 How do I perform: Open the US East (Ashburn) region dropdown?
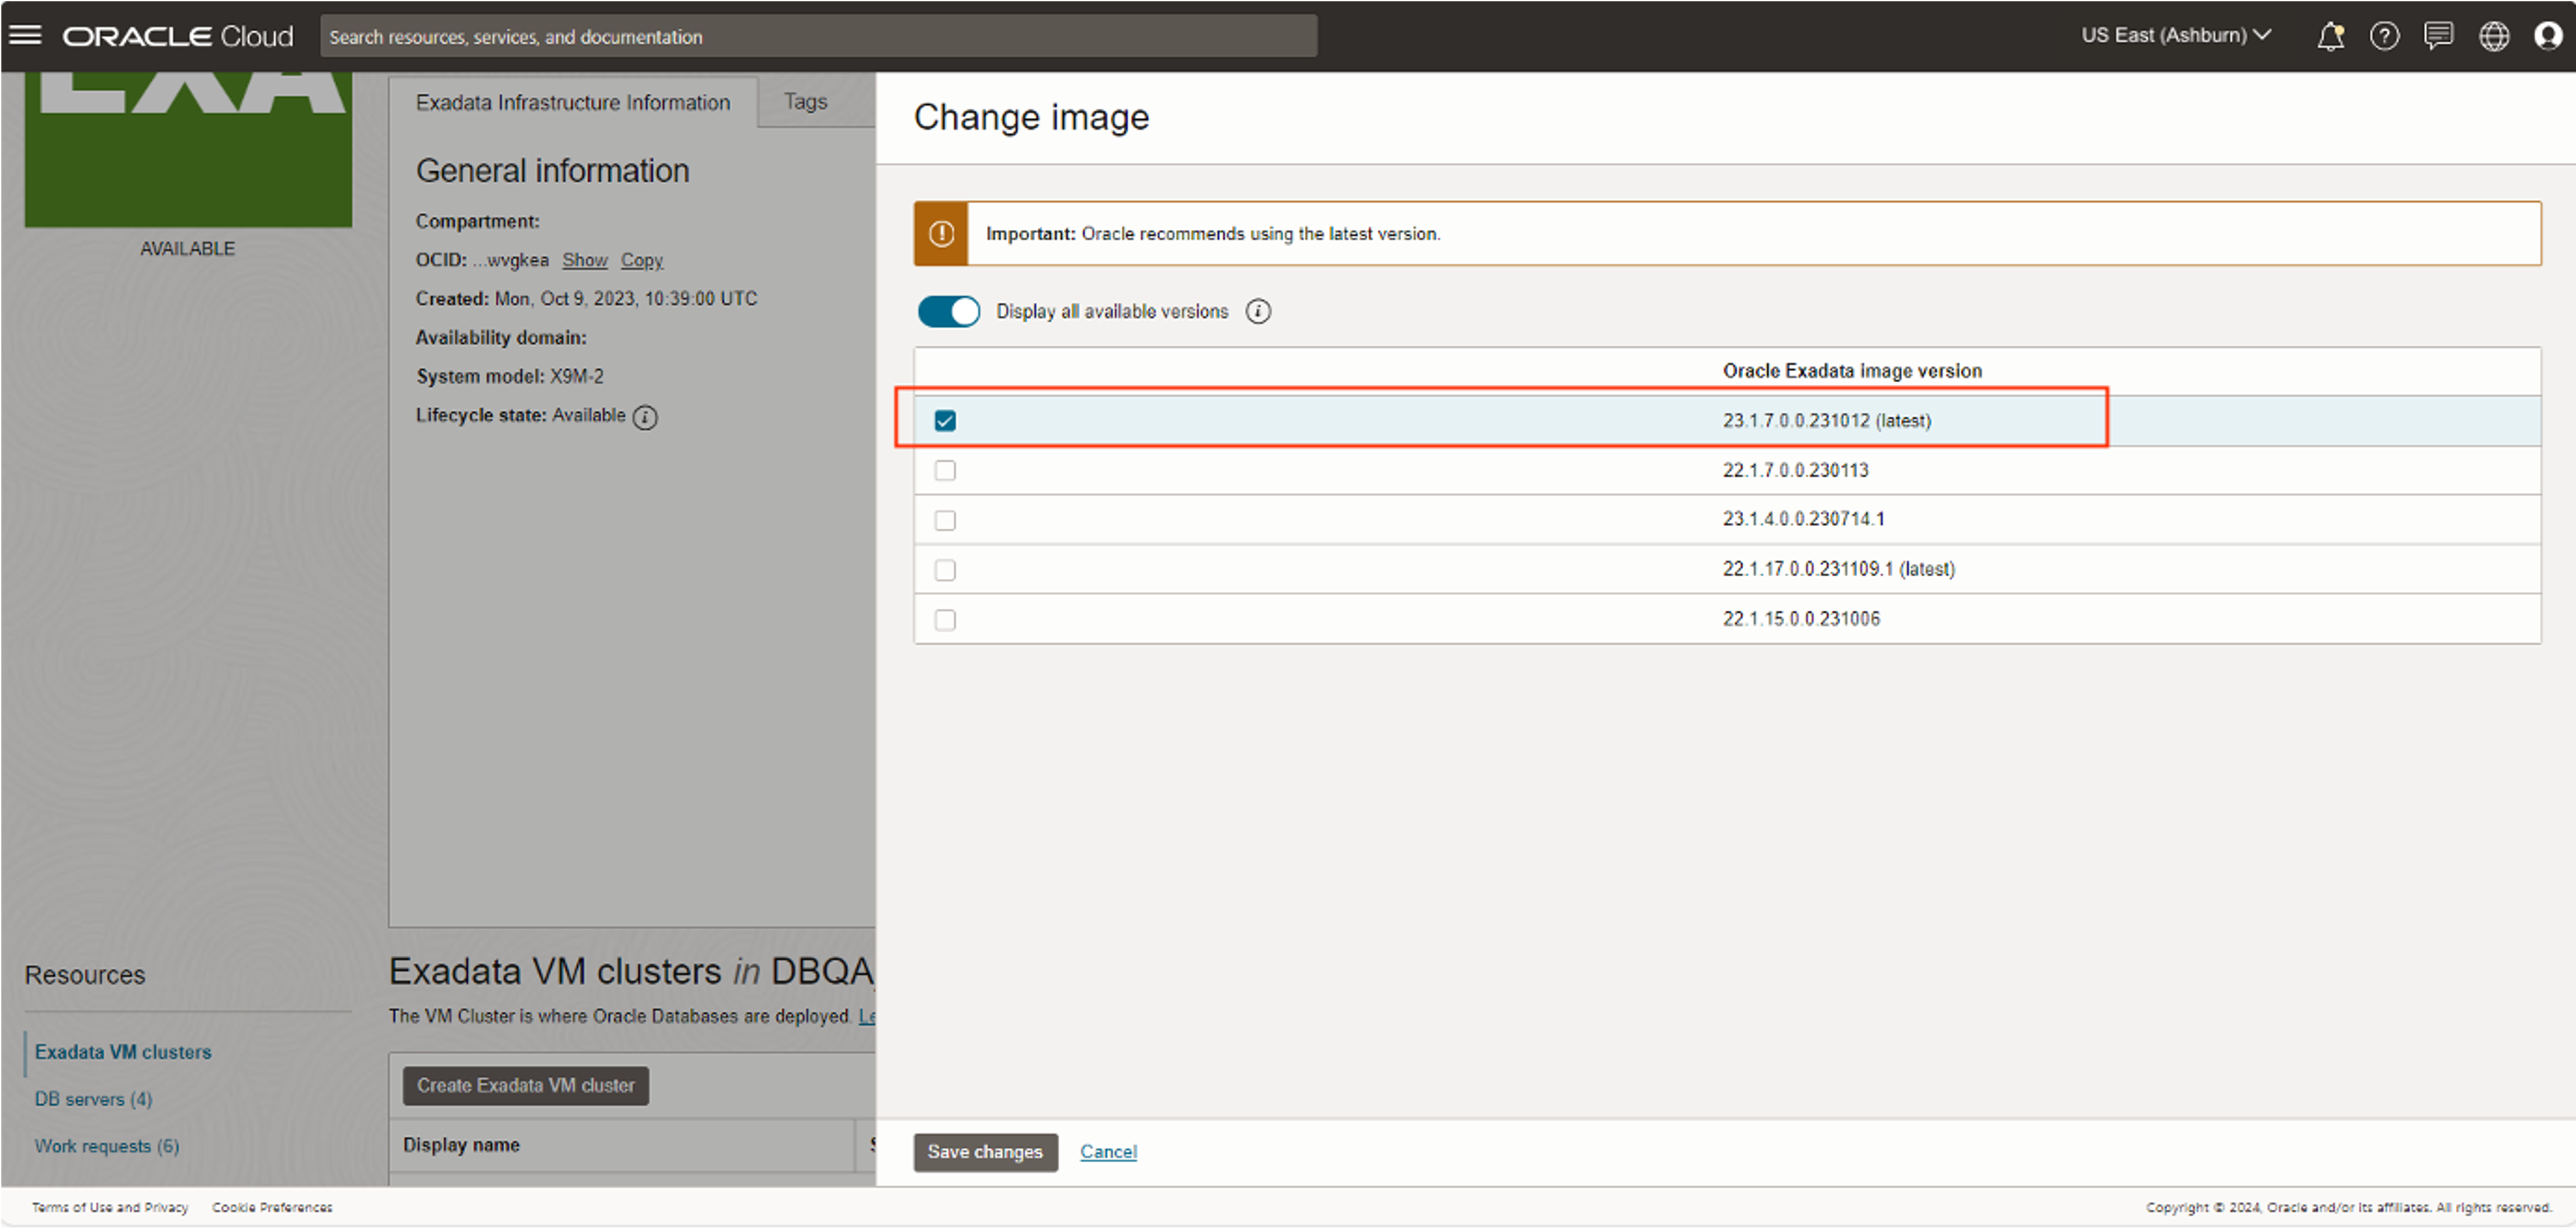tap(2176, 35)
